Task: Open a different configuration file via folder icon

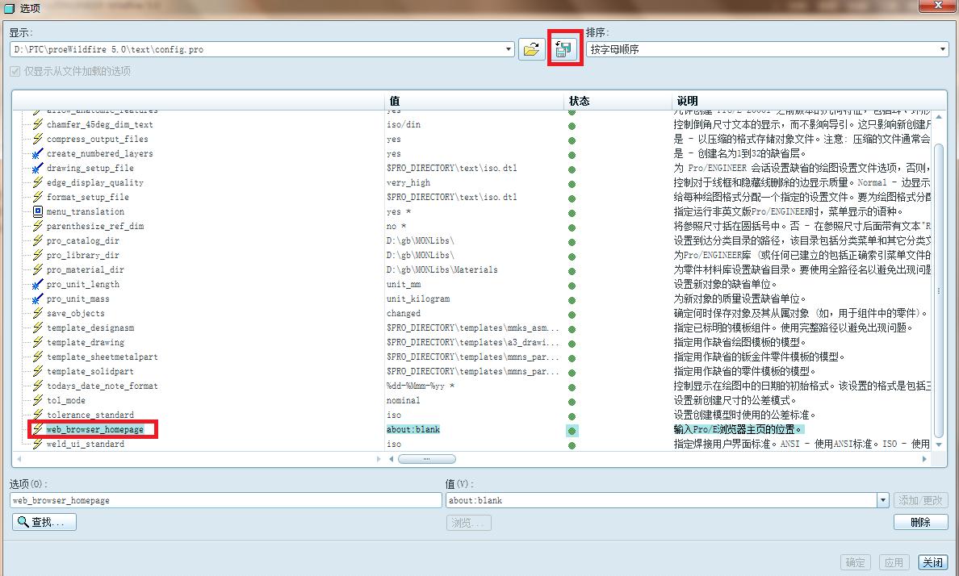Action: (532, 48)
